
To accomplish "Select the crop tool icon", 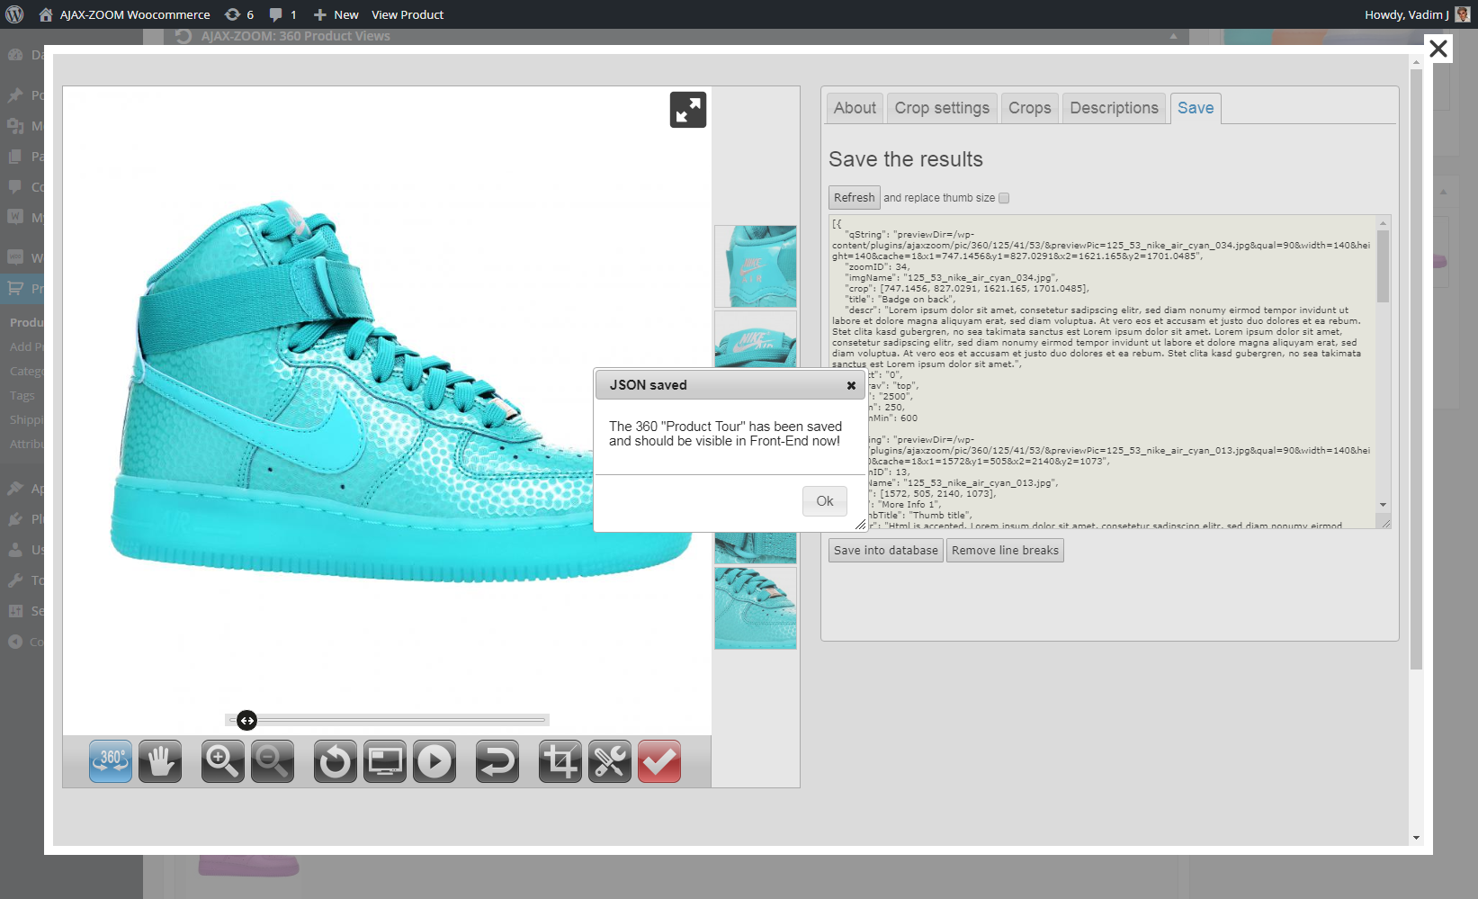I will [x=560, y=761].
